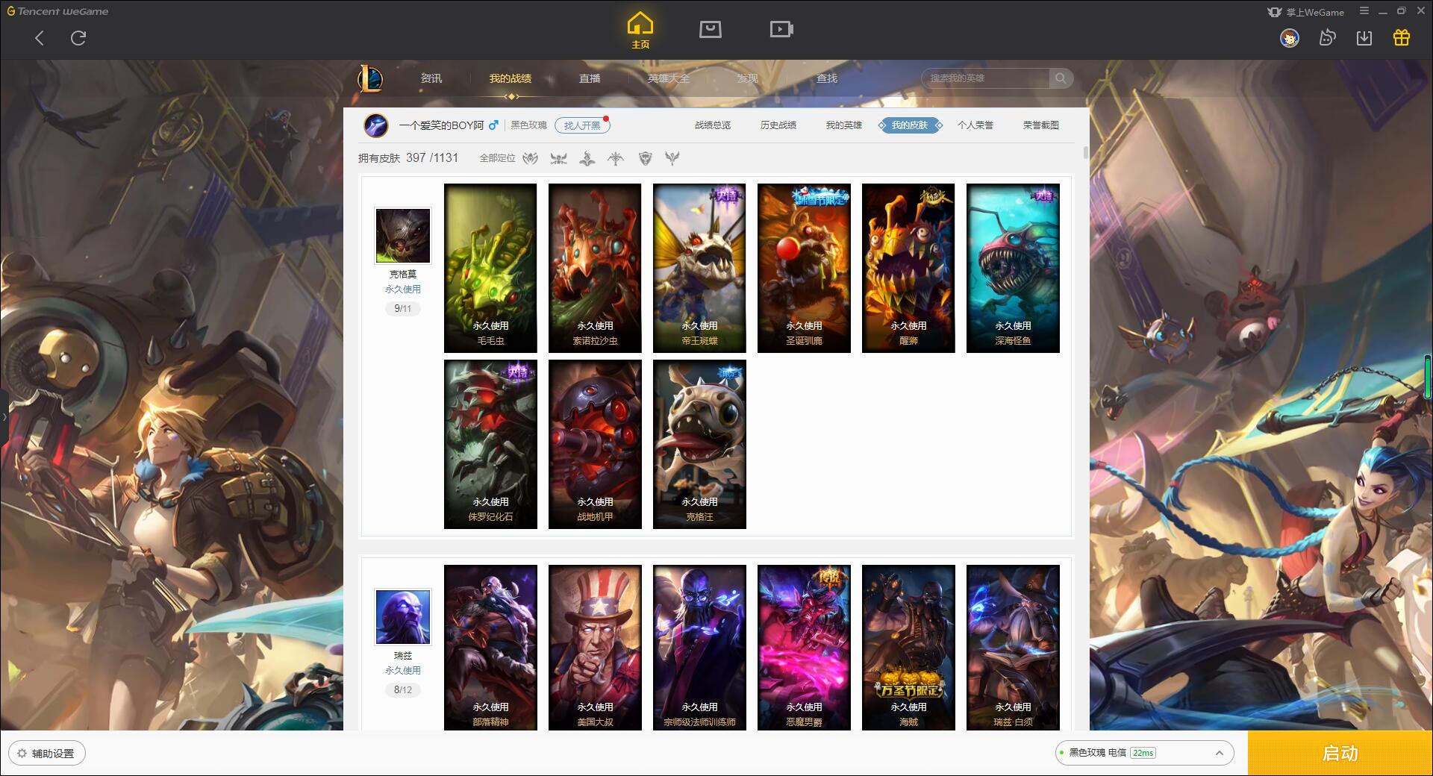Open the 部落精神 skin card
The image size is (1433, 776).
click(x=490, y=647)
